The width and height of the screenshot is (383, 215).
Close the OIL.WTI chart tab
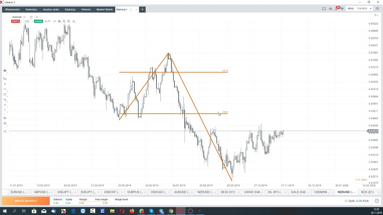pyautogui.click(x=285, y=192)
